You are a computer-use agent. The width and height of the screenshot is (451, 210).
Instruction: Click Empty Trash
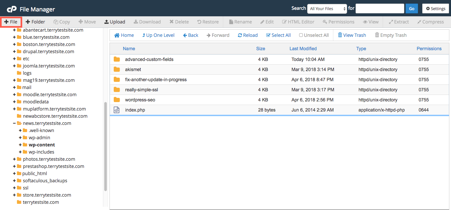pos(391,35)
